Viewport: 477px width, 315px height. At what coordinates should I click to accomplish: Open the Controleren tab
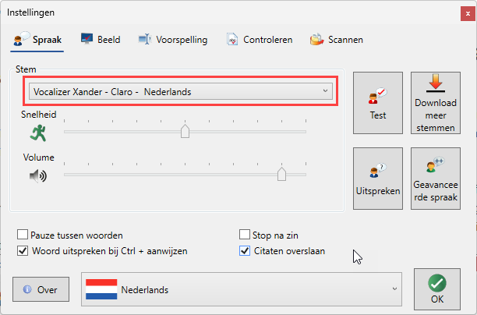click(x=260, y=40)
